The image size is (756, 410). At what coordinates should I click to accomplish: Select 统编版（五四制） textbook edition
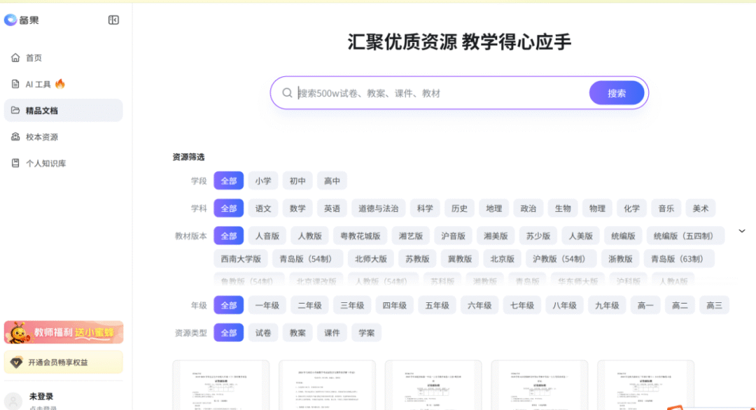pyautogui.click(x=685, y=236)
